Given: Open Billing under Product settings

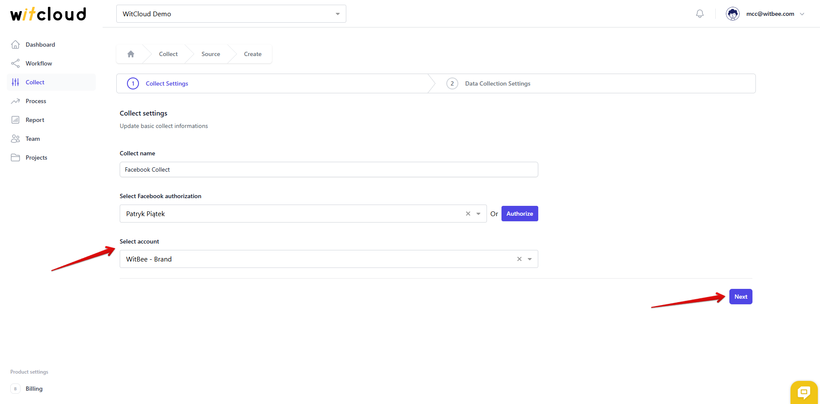Looking at the screenshot, I should 34,389.
